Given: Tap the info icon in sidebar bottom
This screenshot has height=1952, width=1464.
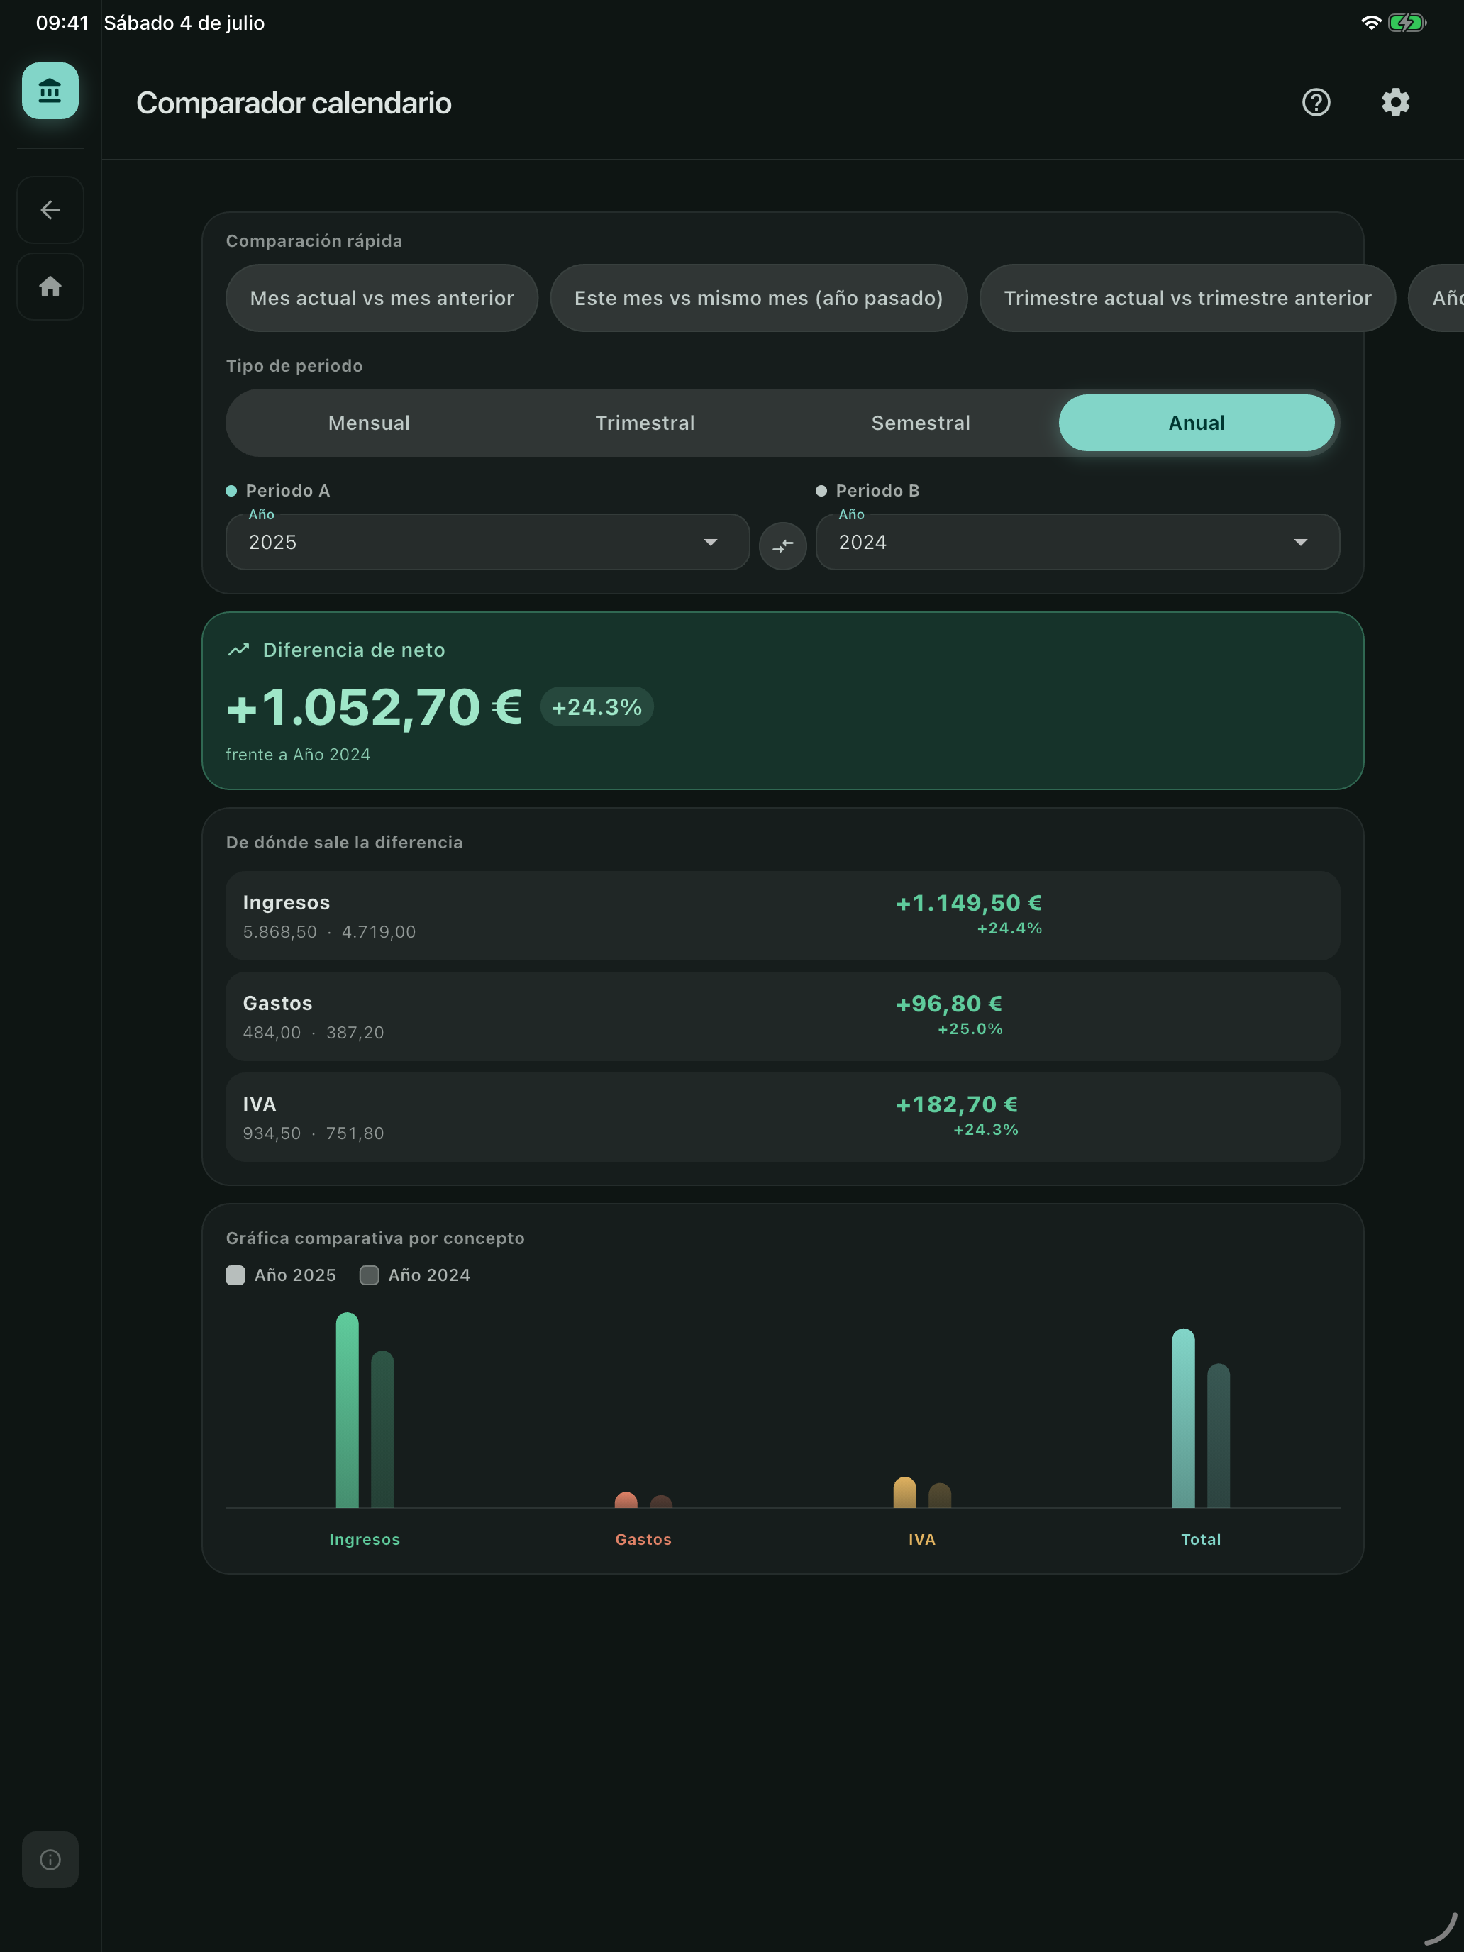Looking at the screenshot, I should (x=50, y=1859).
